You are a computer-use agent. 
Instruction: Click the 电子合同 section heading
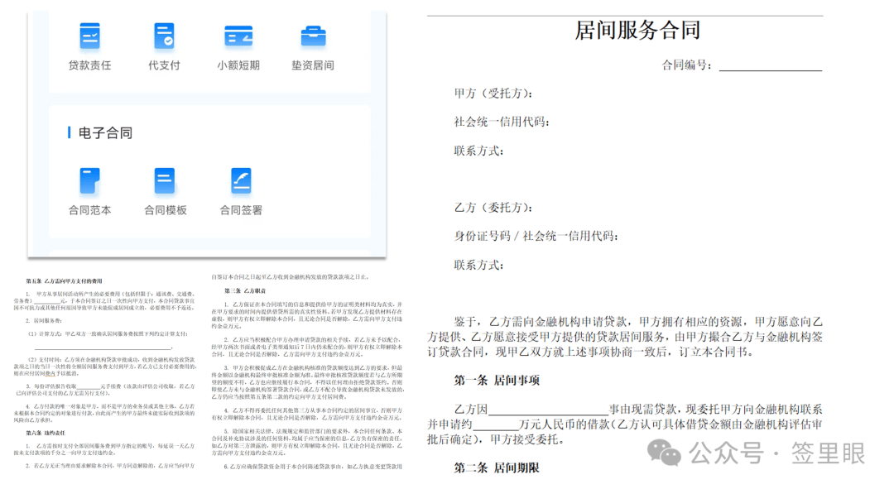105,132
